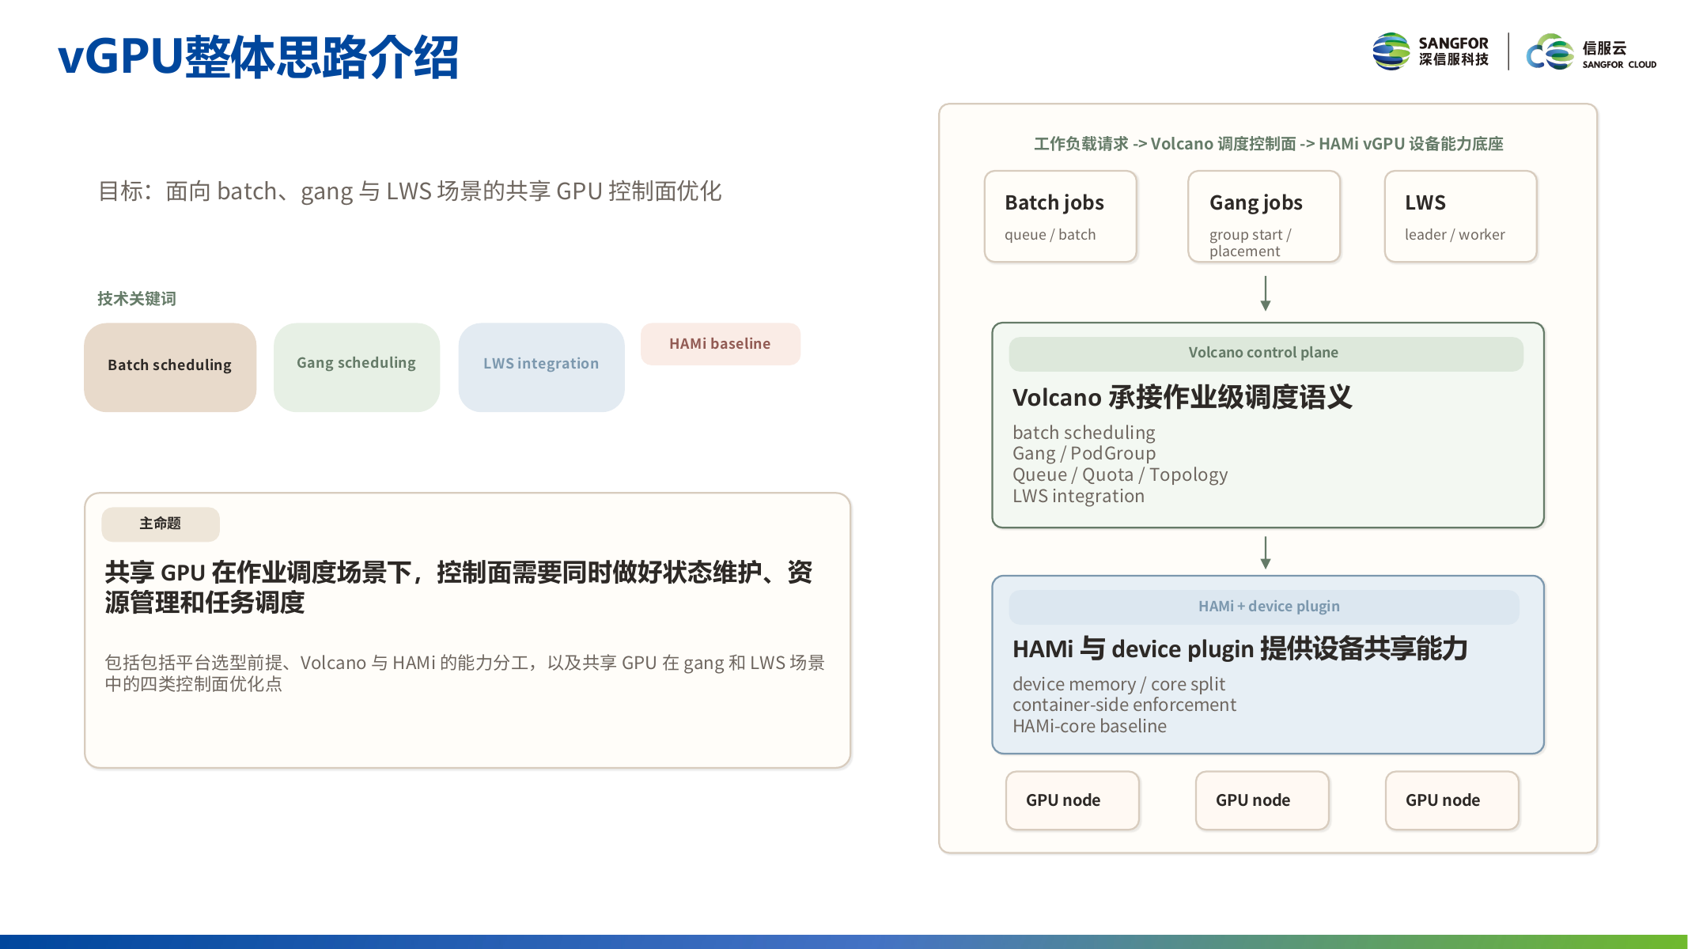Click the "主命题" tag
This screenshot has height=949, width=1688.
pos(161,524)
